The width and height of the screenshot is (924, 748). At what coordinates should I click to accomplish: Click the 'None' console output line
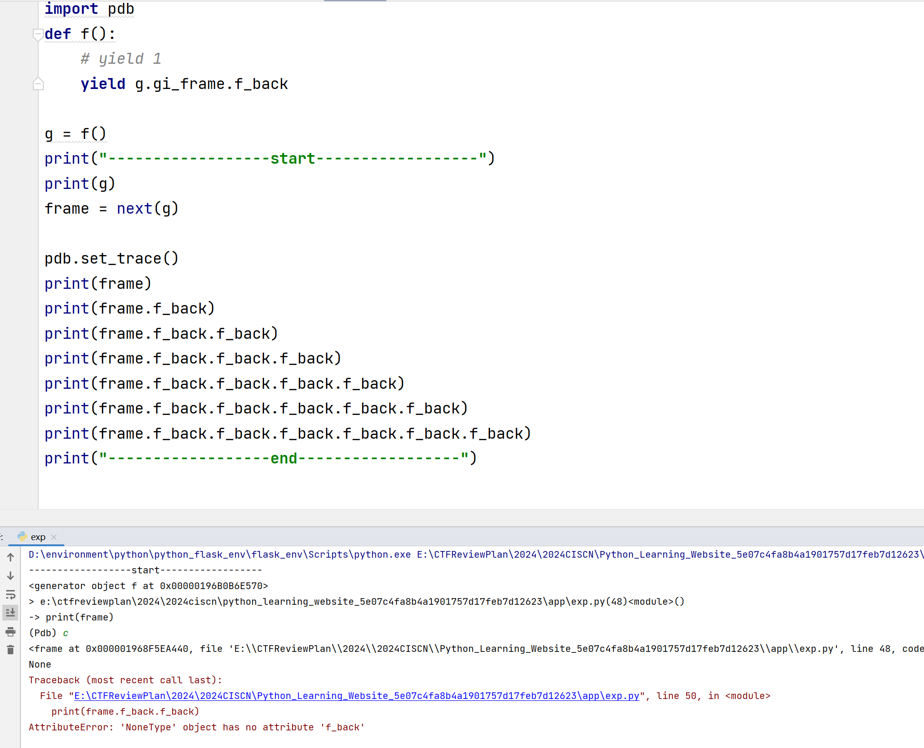[x=40, y=664]
